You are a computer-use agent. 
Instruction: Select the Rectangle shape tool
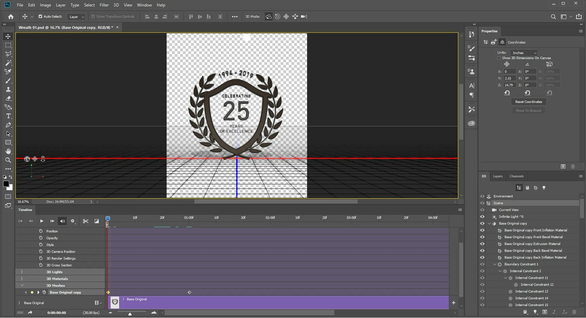point(8,143)
